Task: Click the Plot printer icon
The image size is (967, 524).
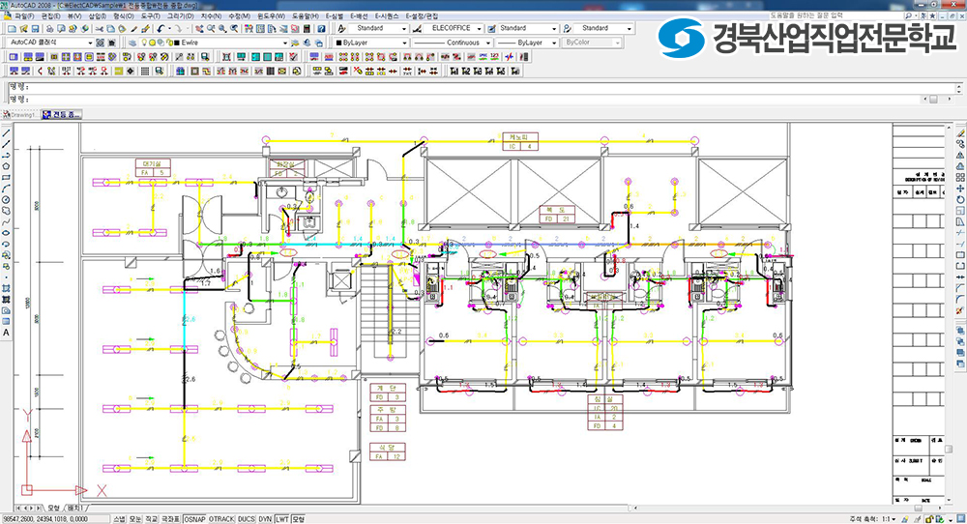Action: click(x=50, y=28)
